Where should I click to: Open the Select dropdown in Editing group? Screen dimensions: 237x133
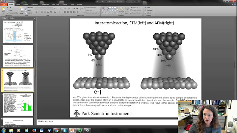tap(148, 13)
